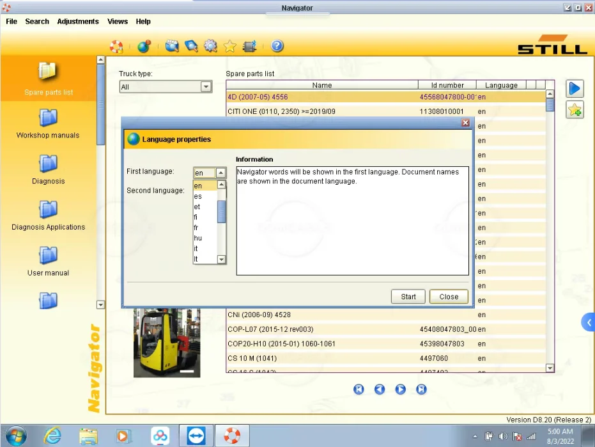
Task: Click the blue play arrow button at right
Action: [x=575, y=89]
